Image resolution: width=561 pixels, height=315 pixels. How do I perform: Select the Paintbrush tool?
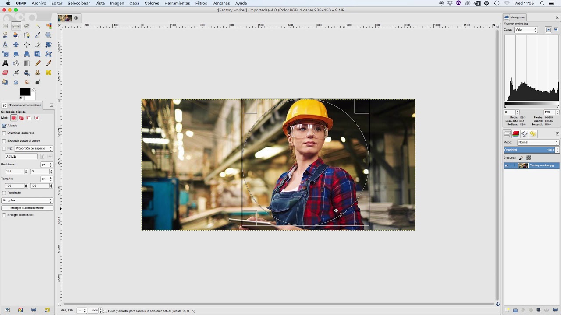pos(48,63)
